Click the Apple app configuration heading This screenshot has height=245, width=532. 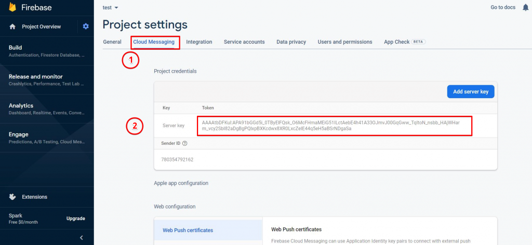[x=181, y=183]
